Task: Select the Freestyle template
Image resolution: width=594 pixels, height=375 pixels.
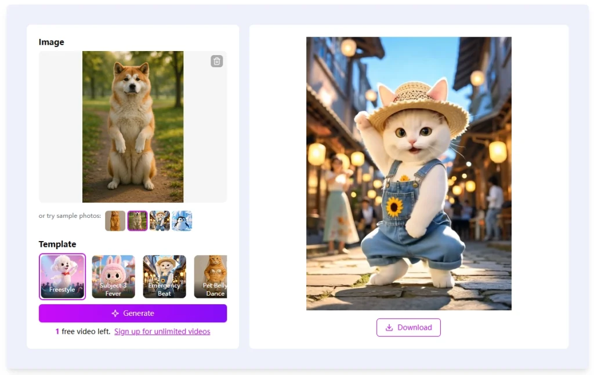Action: coord(62,276)
